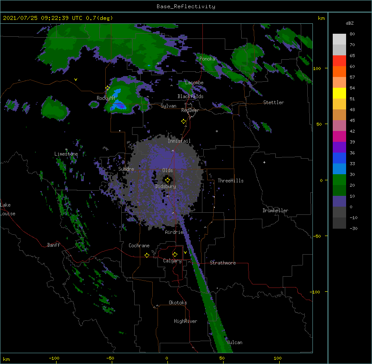The height and width of the screenshot is (364, 372).
Task: Click the Drumheller label
Action: [275, 211]
